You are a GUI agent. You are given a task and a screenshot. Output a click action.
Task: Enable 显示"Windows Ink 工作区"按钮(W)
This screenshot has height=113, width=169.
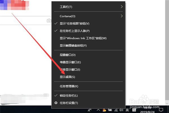coord(88,38)
